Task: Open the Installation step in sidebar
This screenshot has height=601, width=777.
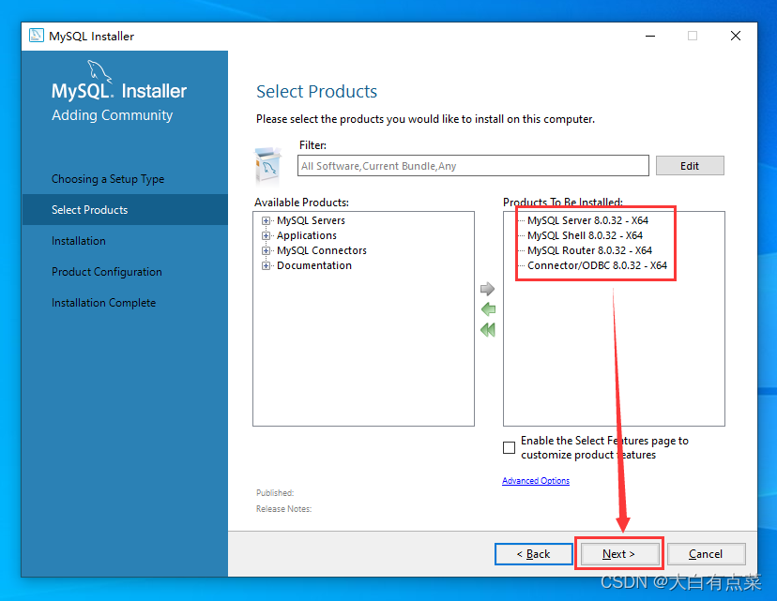Action: [79, 241]
